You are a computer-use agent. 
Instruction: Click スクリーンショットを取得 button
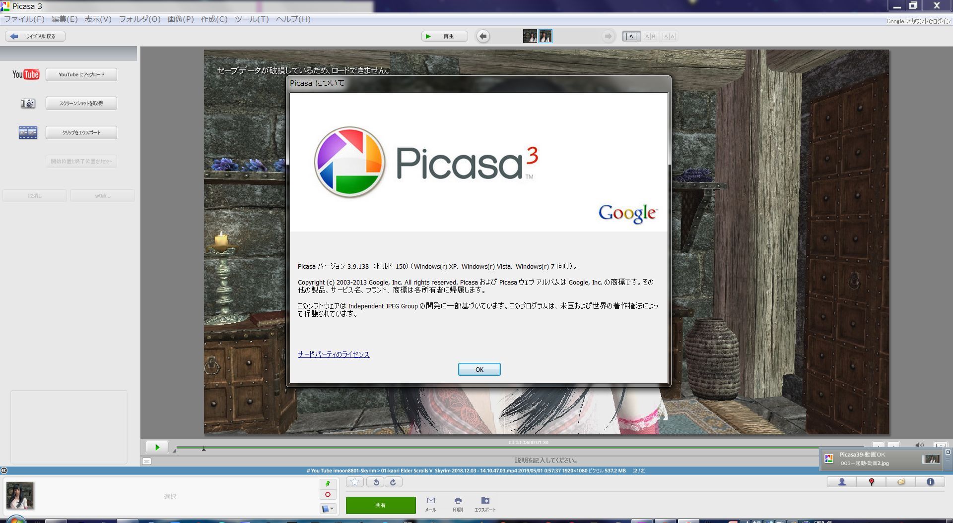pos(81,103)
